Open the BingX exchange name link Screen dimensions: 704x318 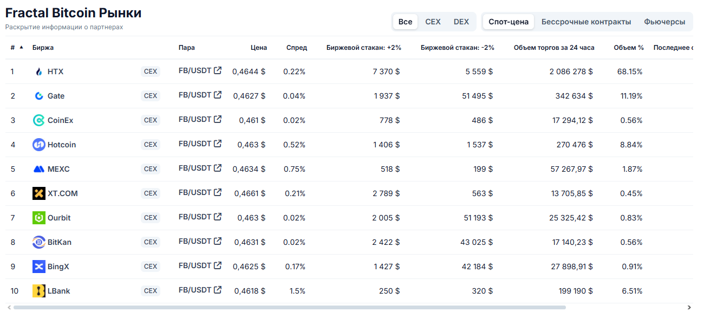(x=58, y=267)
